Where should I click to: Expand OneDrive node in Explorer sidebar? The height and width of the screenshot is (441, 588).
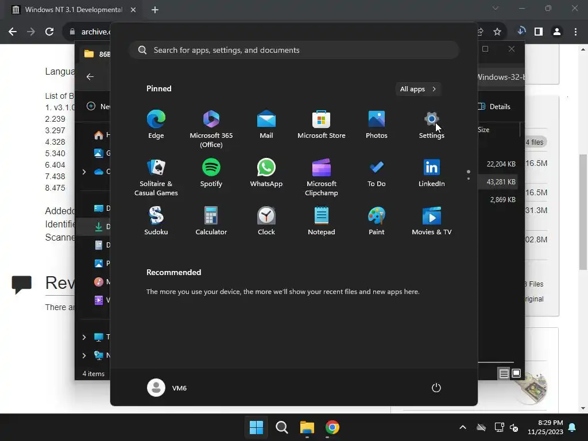click(x=84, y=171)
